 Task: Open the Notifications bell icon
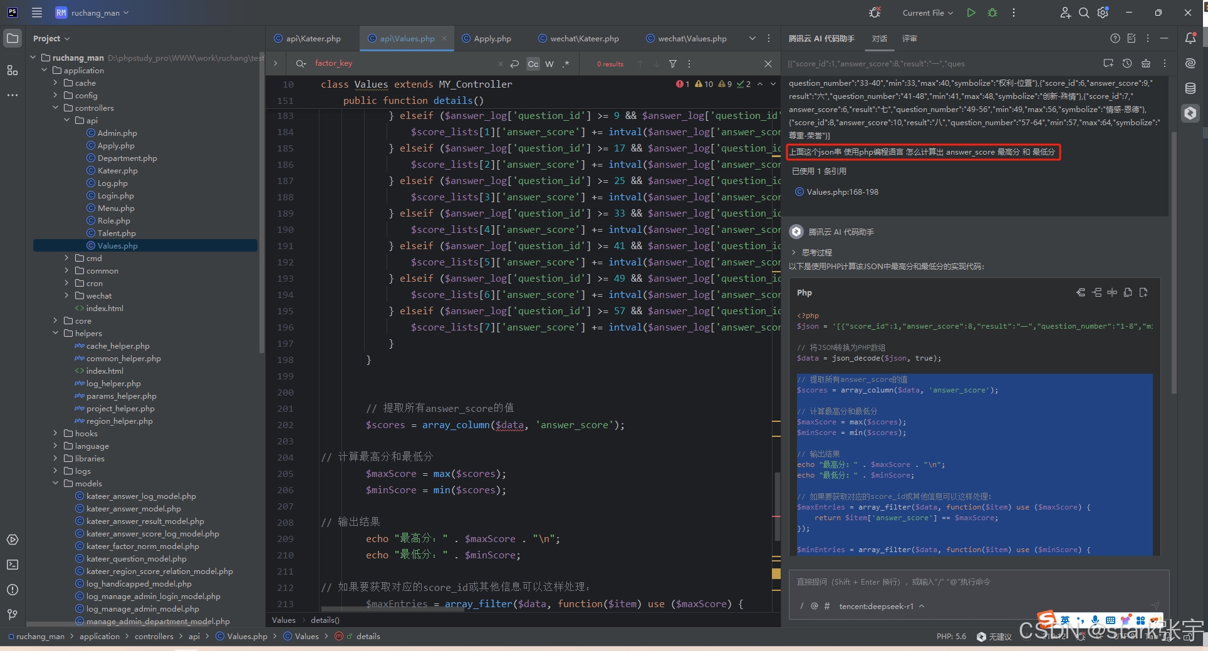click(1190, 38)
